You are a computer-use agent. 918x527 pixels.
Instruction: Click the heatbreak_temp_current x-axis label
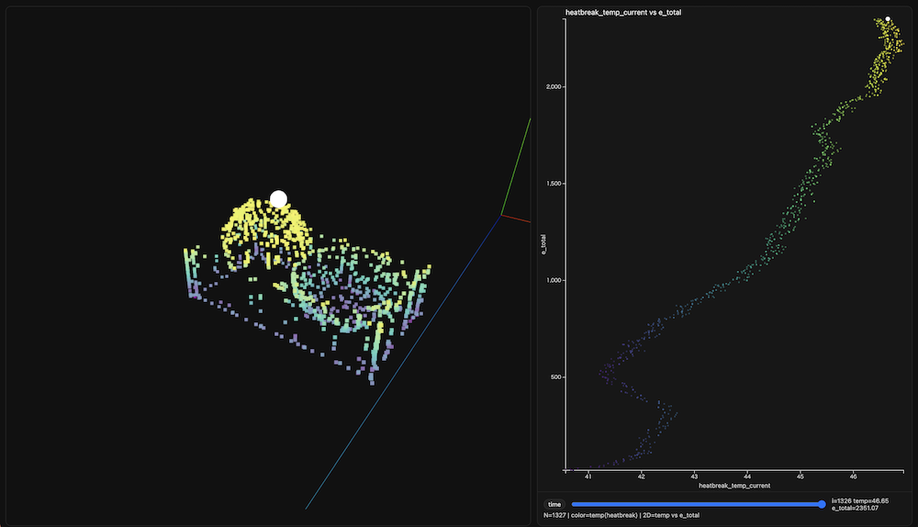click(x=733, y=485)
